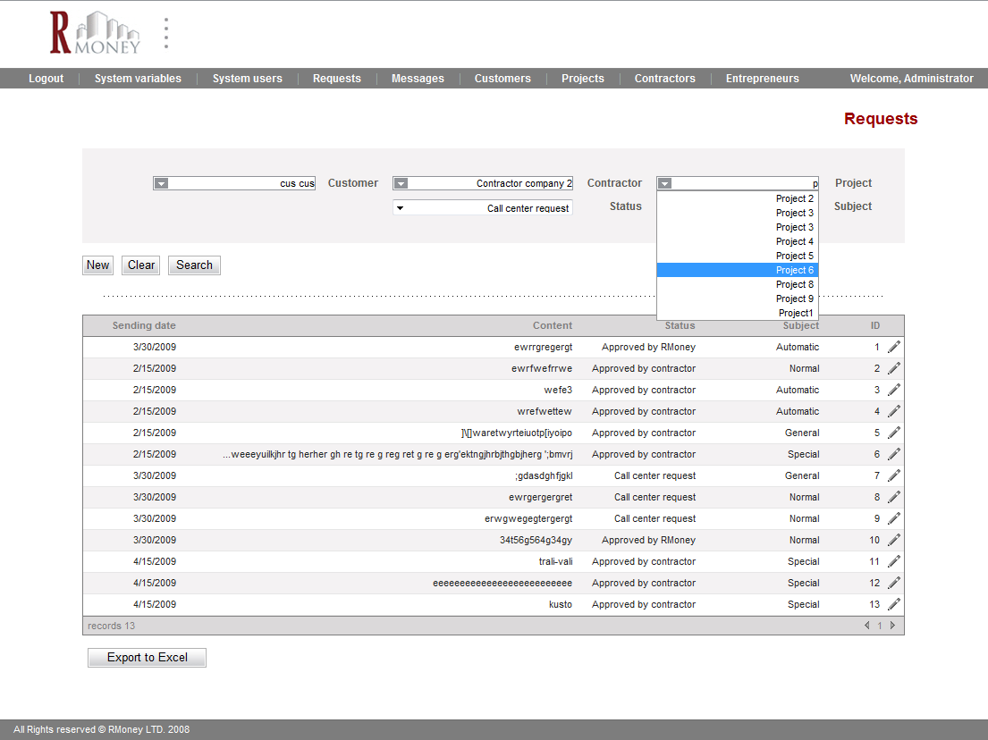Viewport: 988px width, 740px height.
Task: Go to the Contractors page
Action: [664, 78]
